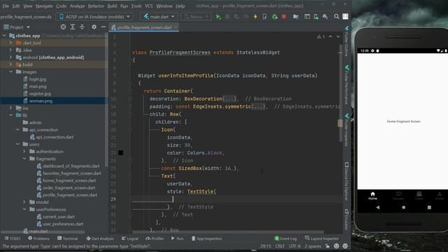Expand the authentication folder

[24, 151]
